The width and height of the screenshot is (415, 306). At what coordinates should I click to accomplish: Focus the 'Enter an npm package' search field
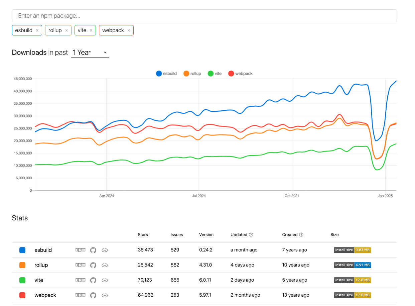[x=204, y=16]
